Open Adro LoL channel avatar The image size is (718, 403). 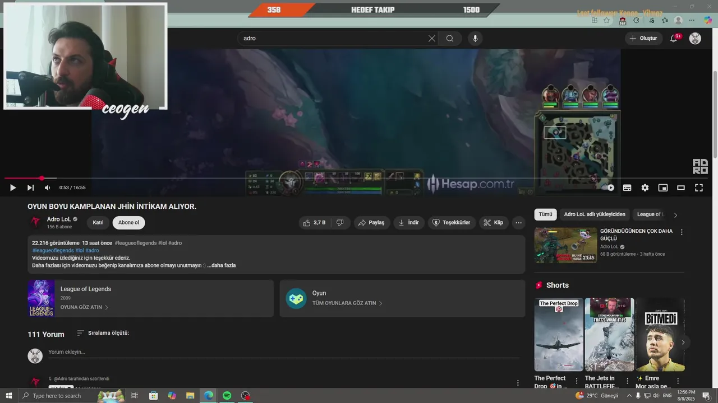(x=35, y=223)
